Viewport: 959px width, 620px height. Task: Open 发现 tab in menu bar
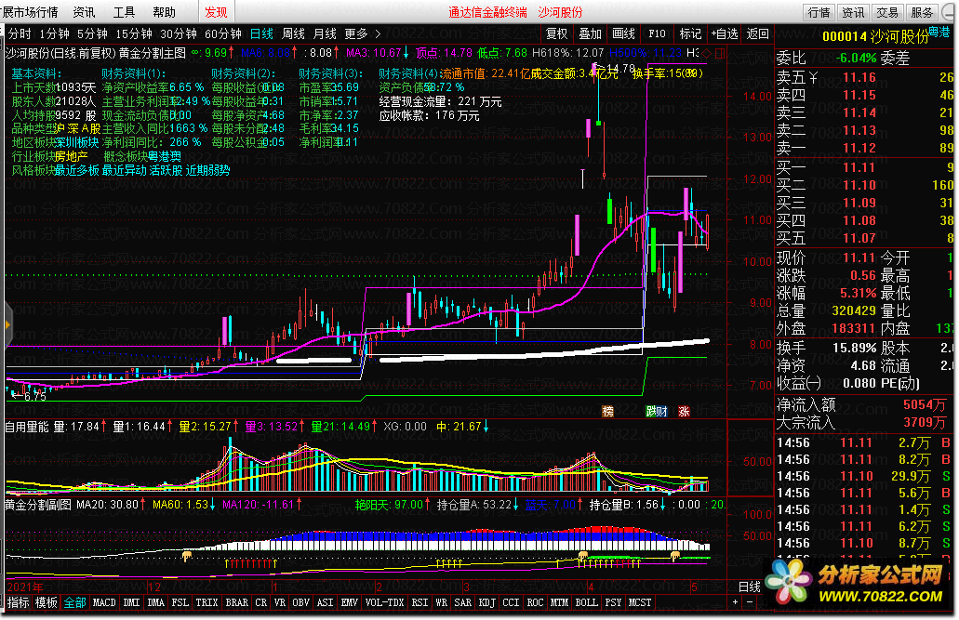tap(215, 12)
